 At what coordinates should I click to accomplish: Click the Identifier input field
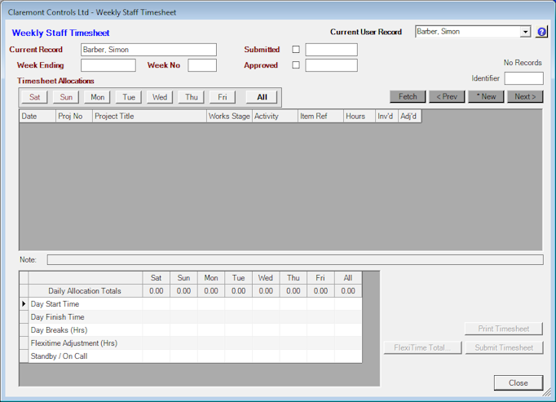tap(523, 78)
